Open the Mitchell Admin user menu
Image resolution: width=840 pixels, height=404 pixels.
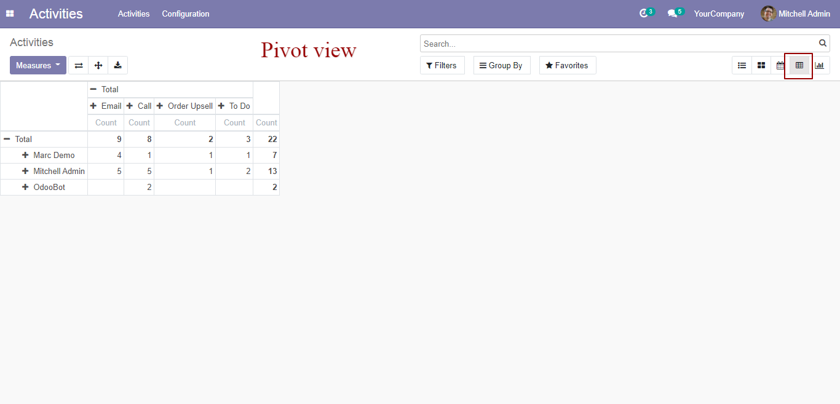[x=796, y=14]
